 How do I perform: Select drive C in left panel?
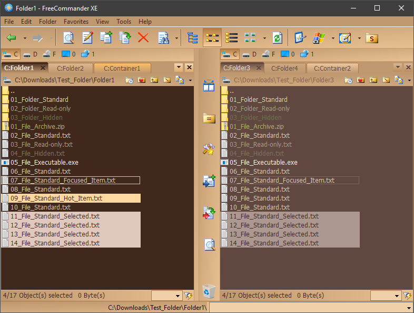(x=11, y=54)
